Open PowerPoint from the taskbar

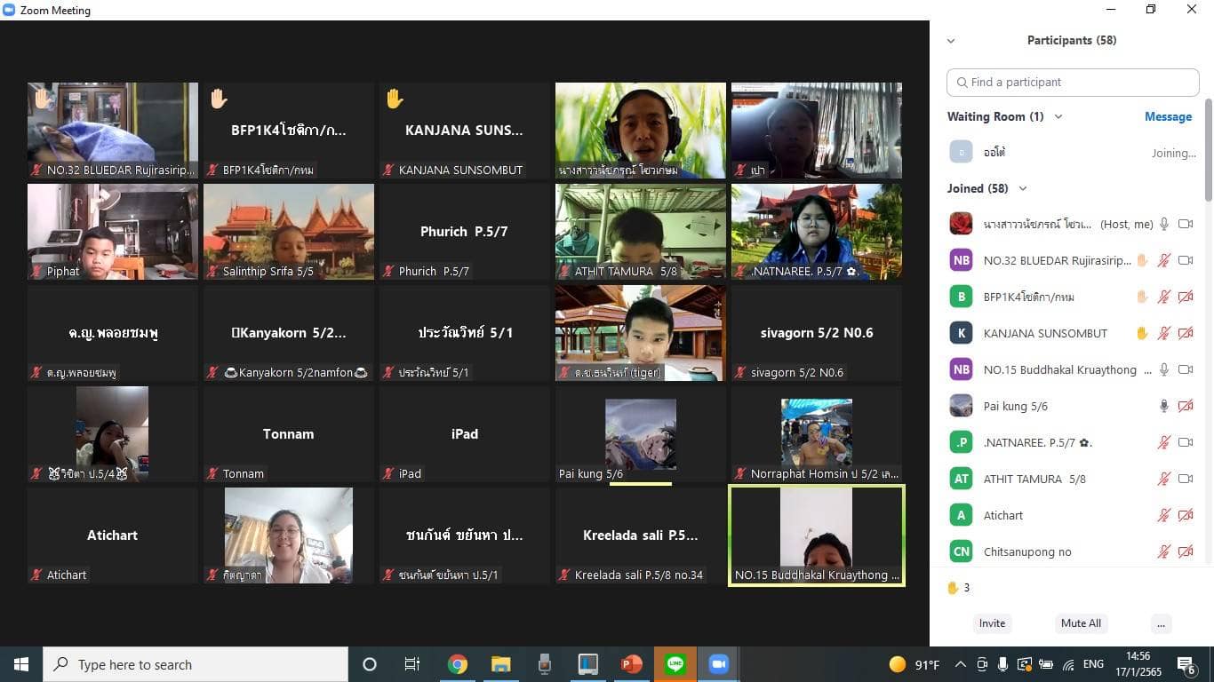coord(632,664)
